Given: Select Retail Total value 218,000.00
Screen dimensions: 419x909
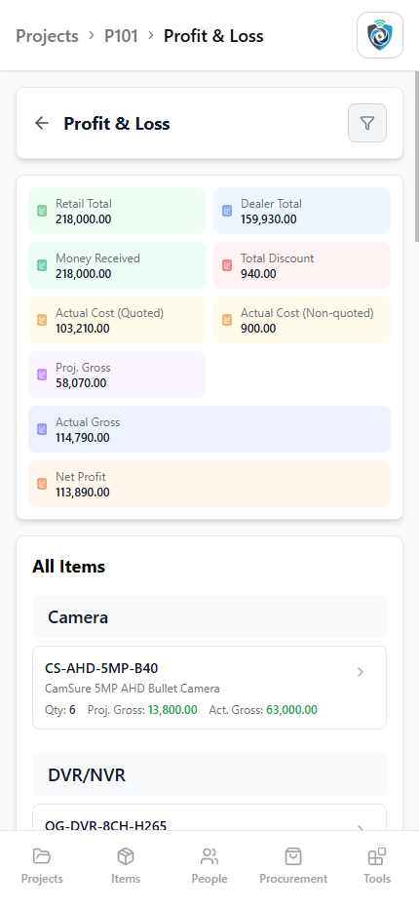Looking at the screenshot, I should (84, 219).
